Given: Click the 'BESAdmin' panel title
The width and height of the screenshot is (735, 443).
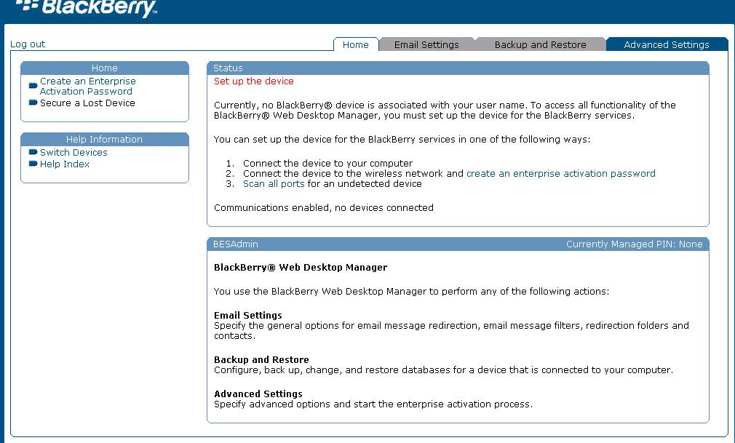Looking at the screenshot, I should (x=235, y=244).
